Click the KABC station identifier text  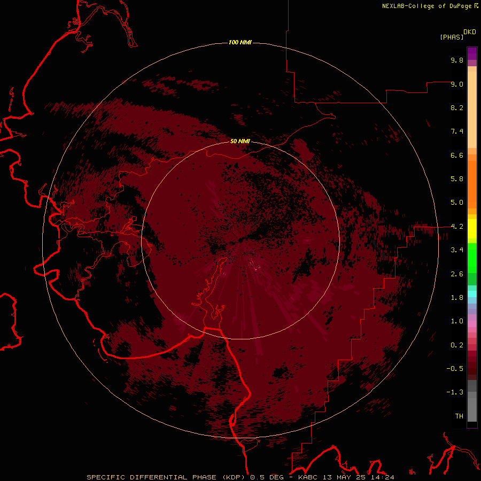(308, 477)
